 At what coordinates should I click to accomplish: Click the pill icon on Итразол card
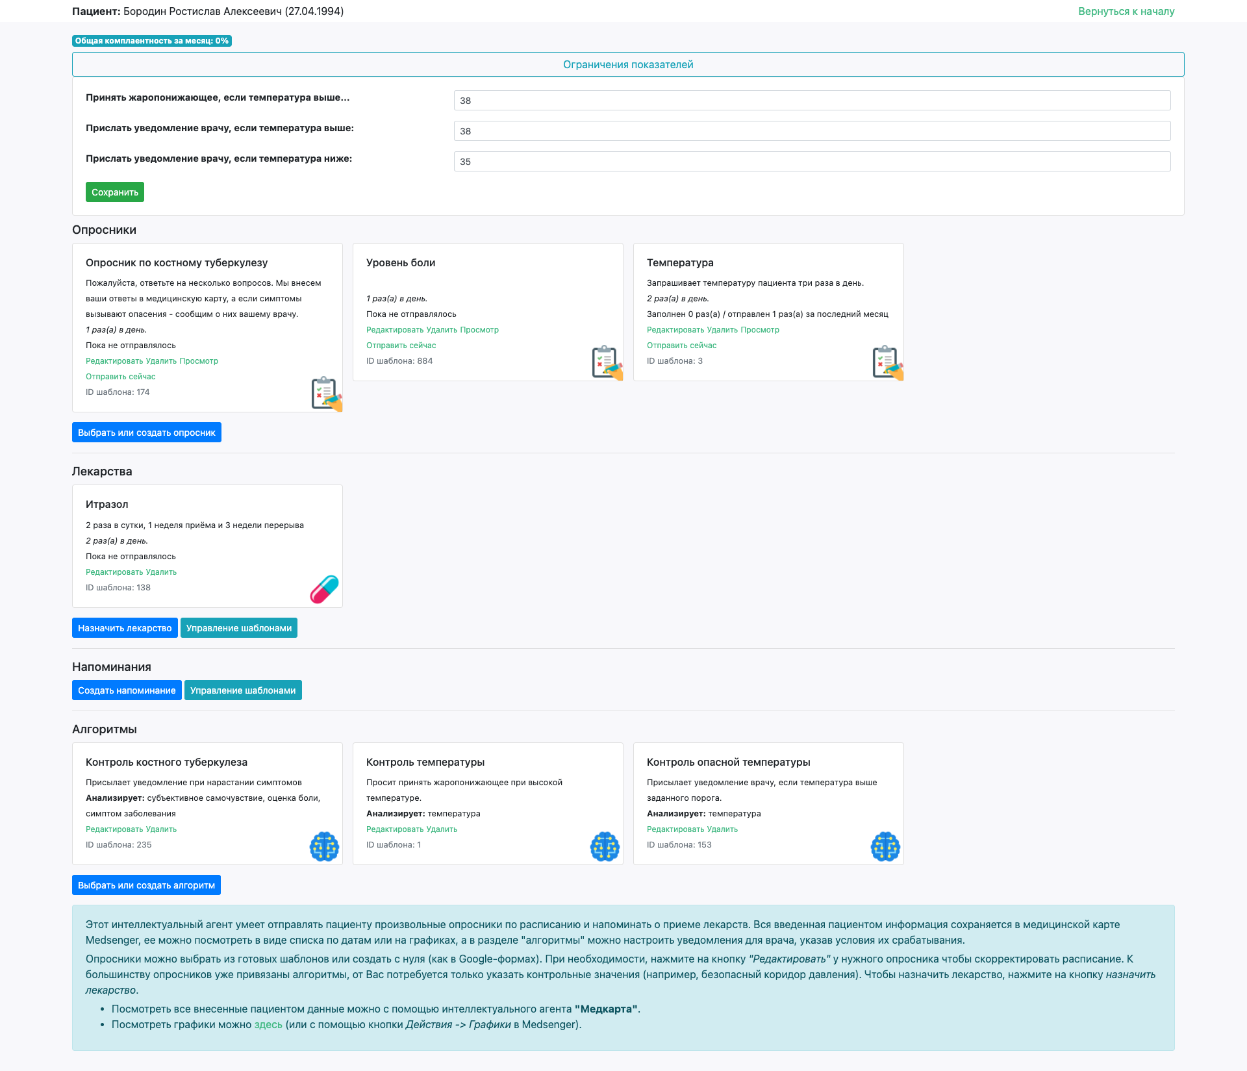[325, 589]
